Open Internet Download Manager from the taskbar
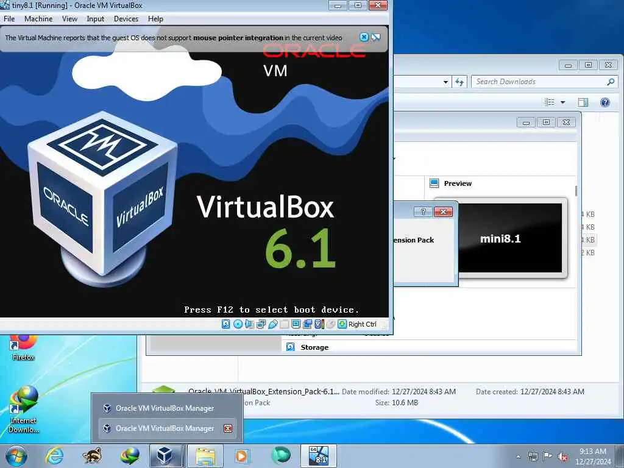The image size is (624, 468). click(130, 456)
